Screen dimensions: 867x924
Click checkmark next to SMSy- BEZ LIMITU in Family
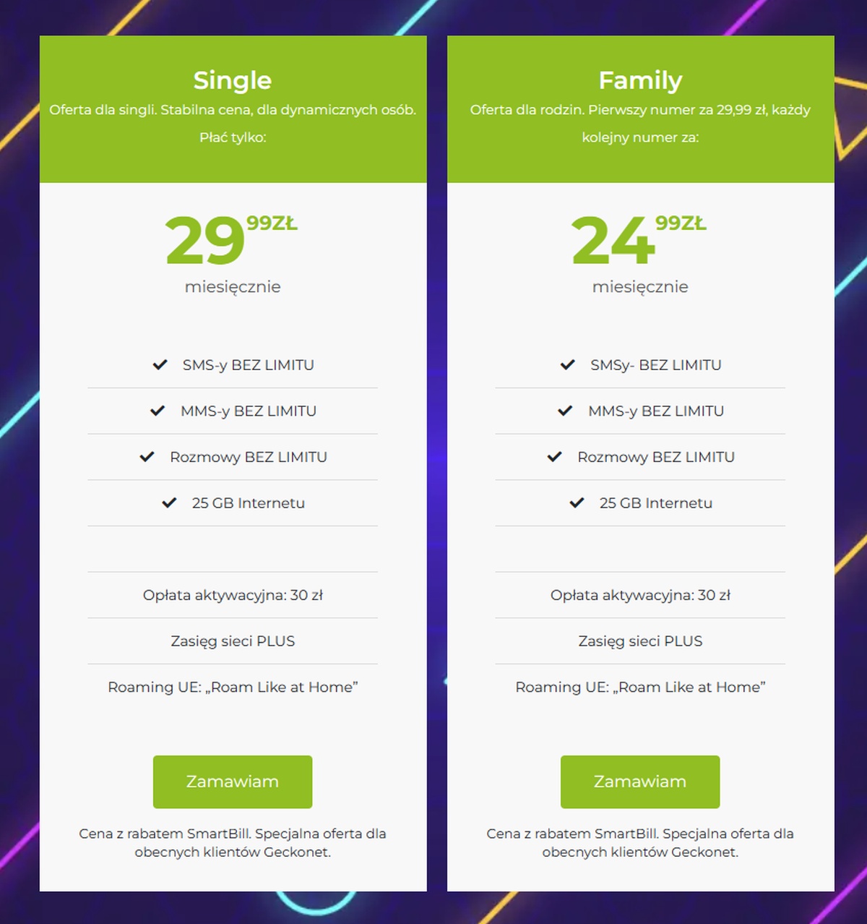568,364
